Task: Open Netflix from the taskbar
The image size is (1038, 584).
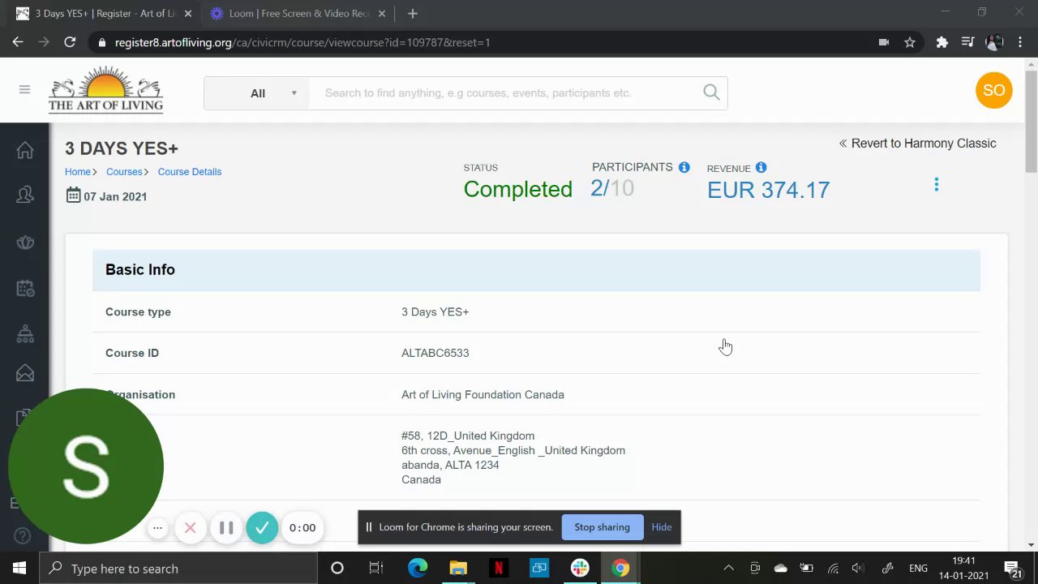Action: pos(499,568)
